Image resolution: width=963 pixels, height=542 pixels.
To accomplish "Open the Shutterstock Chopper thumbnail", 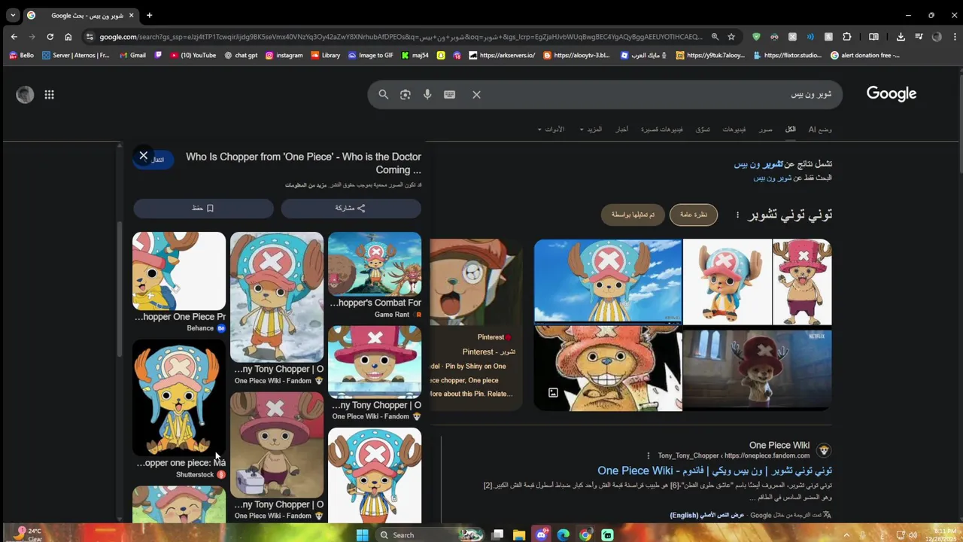I will (x=179, y=397).
